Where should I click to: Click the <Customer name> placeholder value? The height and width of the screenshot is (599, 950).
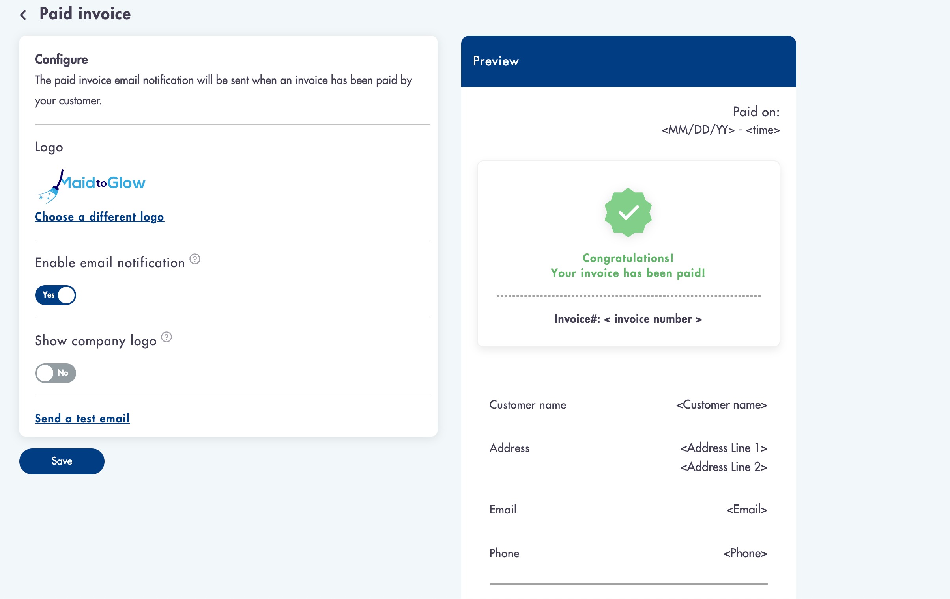pos(722,405)
